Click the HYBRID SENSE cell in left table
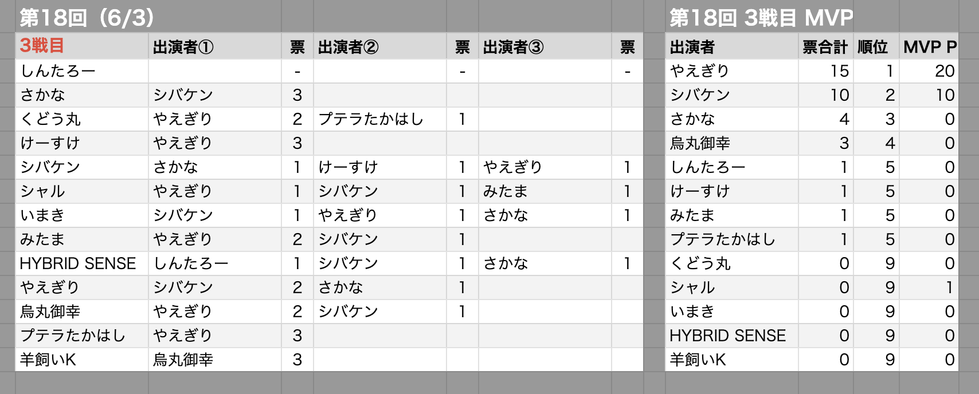 click(82, 263)
